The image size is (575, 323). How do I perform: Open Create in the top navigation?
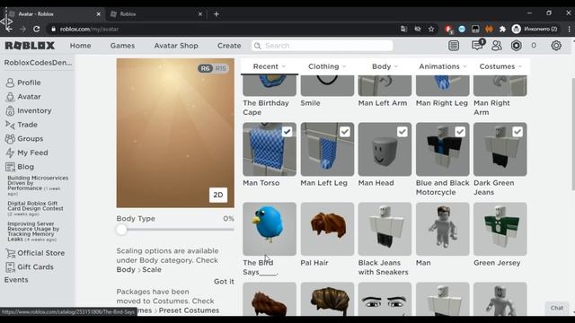click(229, 46)
